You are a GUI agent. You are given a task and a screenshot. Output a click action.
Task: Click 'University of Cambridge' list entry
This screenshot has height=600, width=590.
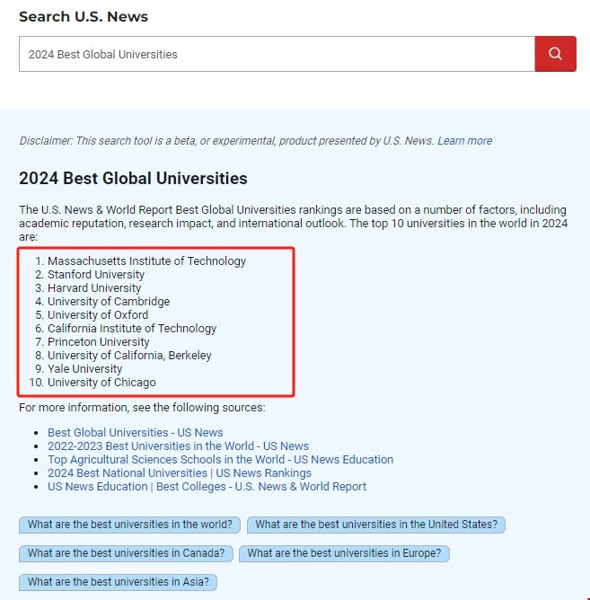pyautogui.click(x=109, y=301)
